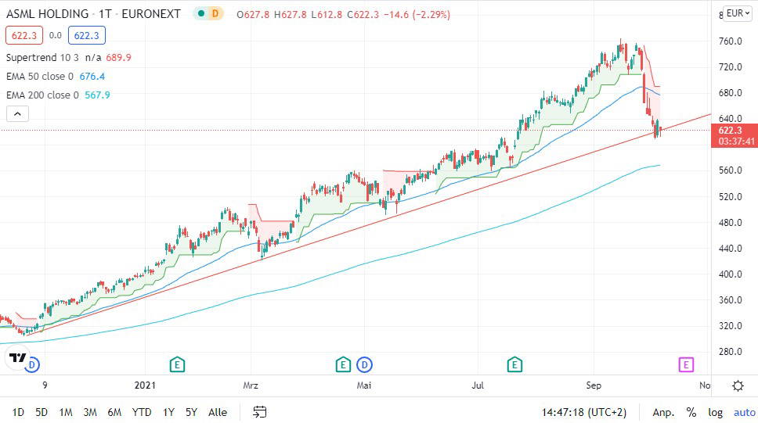Image resolution: width=758 pixels, height=423 pixels.
Task: Click the dividend marker near date 9
Action: click(x=32, y=364)
